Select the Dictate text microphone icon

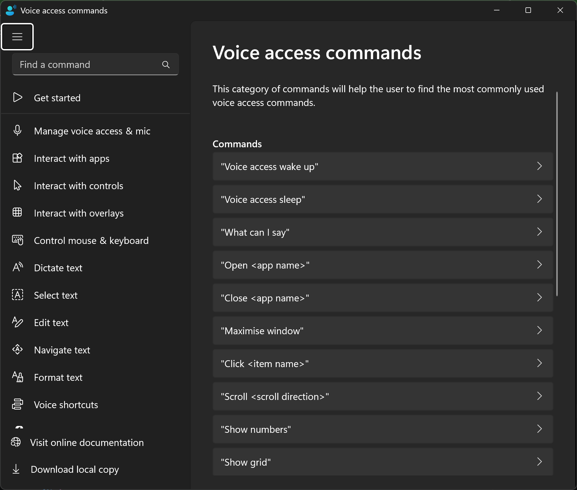pyautogui.click(x=17, y=267)
